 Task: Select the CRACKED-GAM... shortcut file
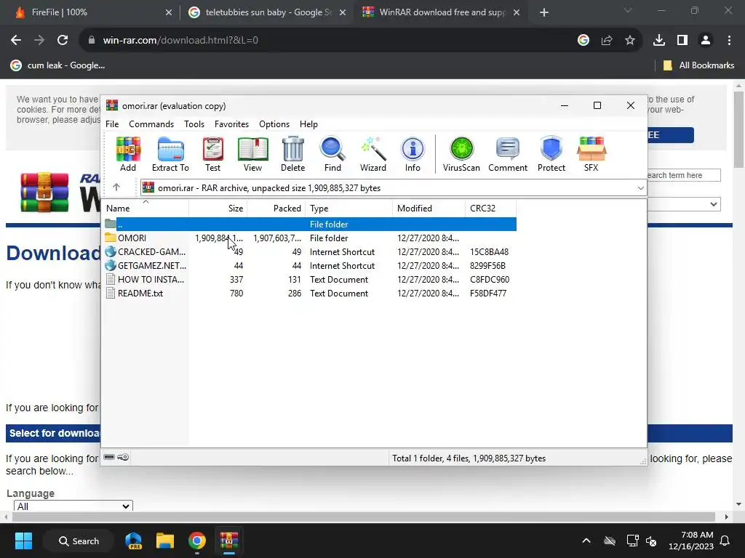[309, 251]
